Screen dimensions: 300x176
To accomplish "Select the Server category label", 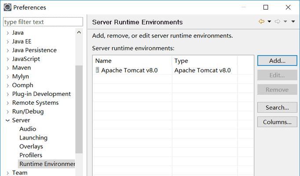I will 21,120.
